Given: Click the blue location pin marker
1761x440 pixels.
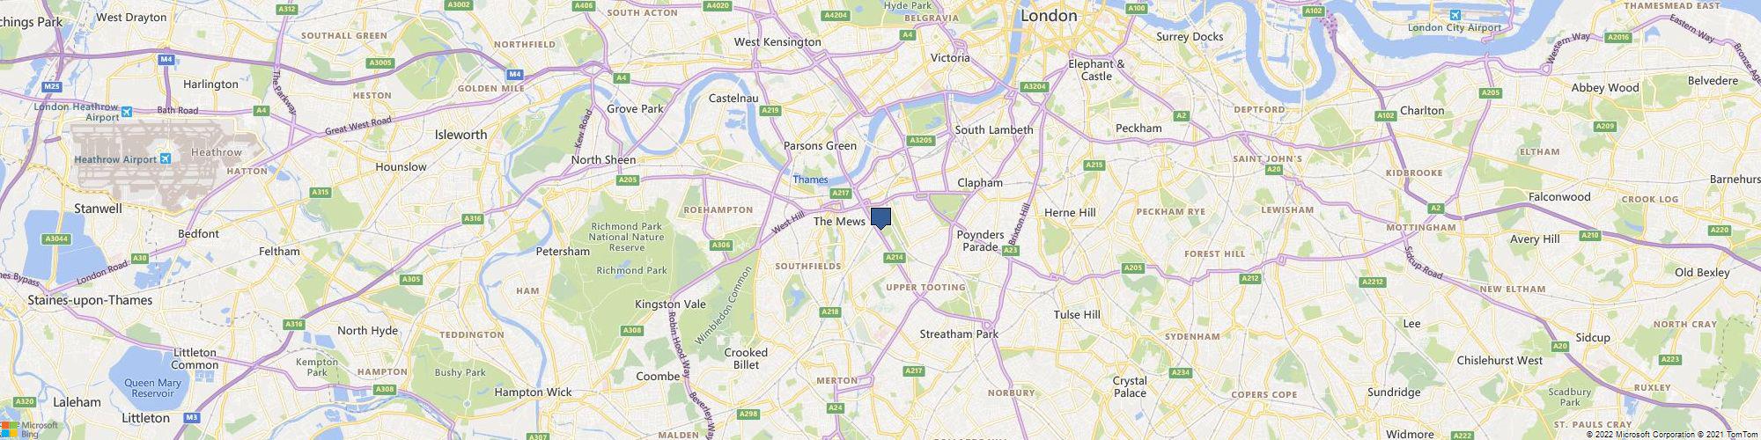Looking at the screenshot, I should (x=880, y=218).
